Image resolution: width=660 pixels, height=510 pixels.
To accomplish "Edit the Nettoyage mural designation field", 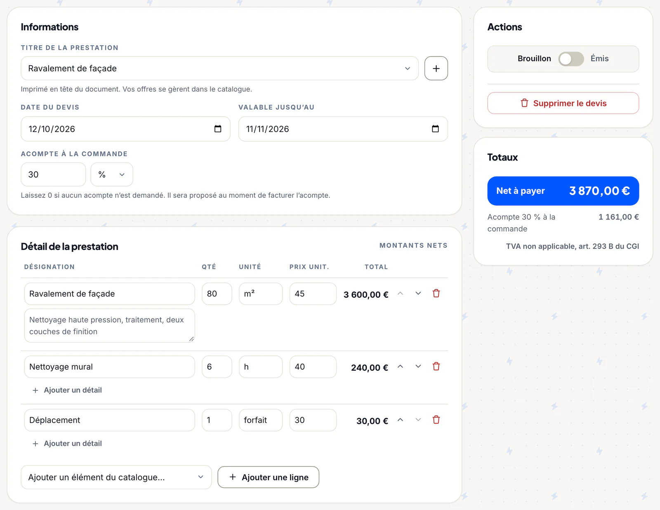I will pos(109,367).
